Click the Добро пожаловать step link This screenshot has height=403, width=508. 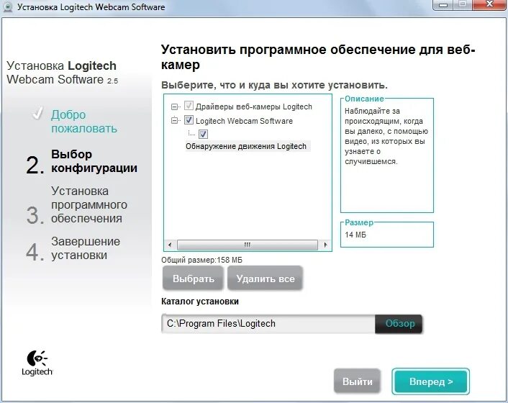point(84,122)
